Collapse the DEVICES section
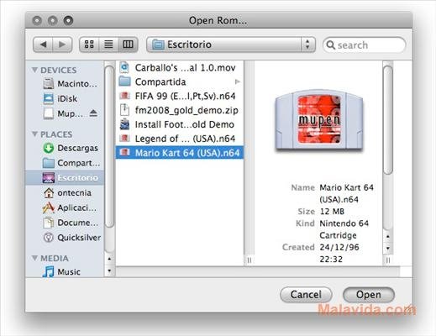This screenshot has height=336, width=436. [34, 70]
